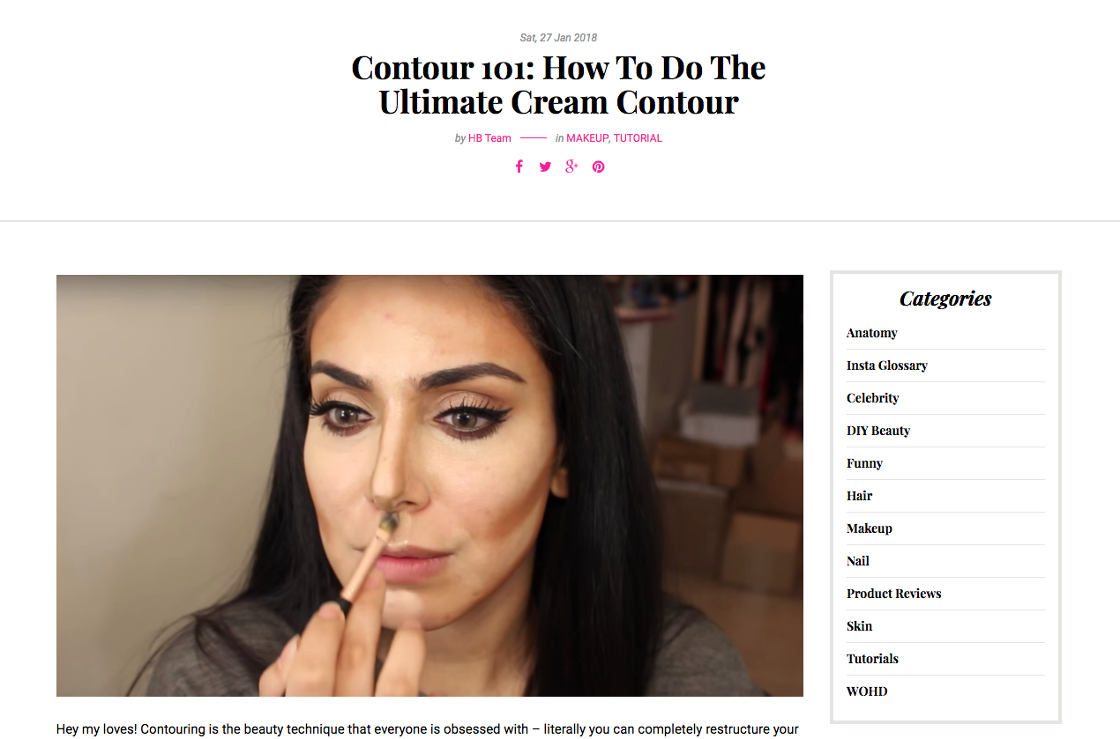
Task: Open the MAKEUP tag link
Action: tap(587, 138)
